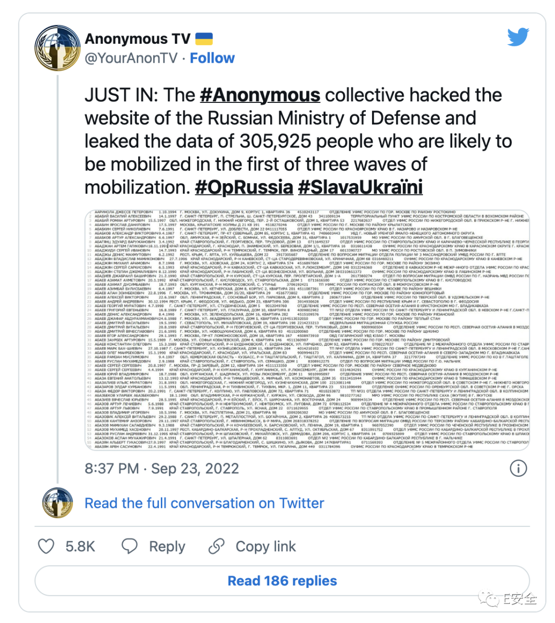Image resolution: width=555 pixels, height=623 pixels.
Task: Click the Anonymous TV display name
Action: [137, 39]
